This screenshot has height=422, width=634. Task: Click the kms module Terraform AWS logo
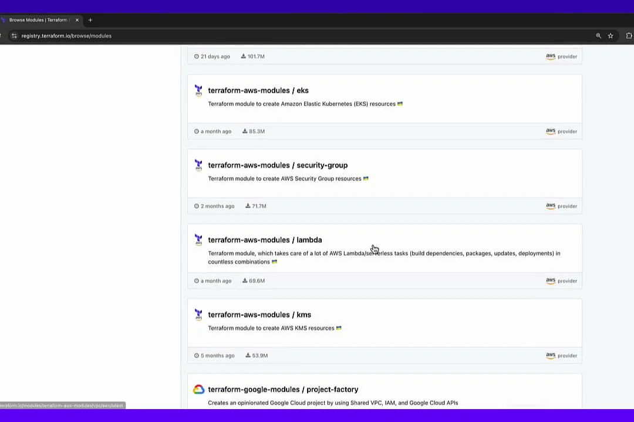coord(198,315)
